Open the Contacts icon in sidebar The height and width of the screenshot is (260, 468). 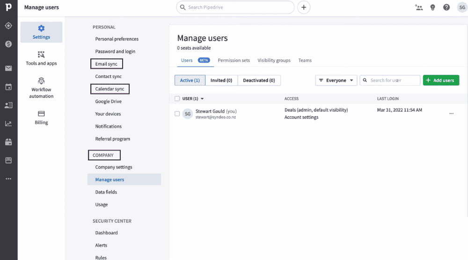pos(8,105)
